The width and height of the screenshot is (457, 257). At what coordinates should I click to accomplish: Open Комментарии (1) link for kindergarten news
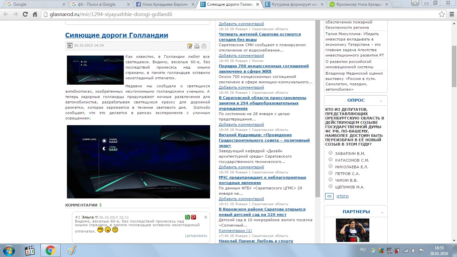pyautogui.click(x=235, y=231)
